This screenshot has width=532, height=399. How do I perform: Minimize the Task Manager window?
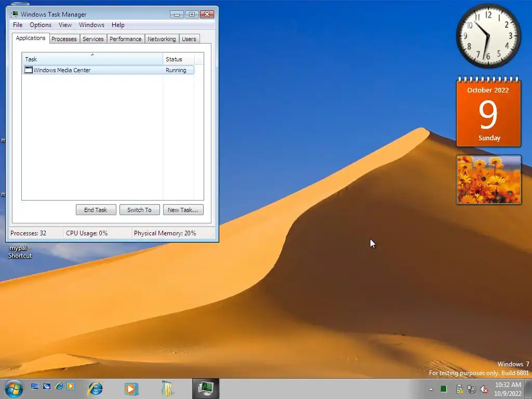(177, 14)
